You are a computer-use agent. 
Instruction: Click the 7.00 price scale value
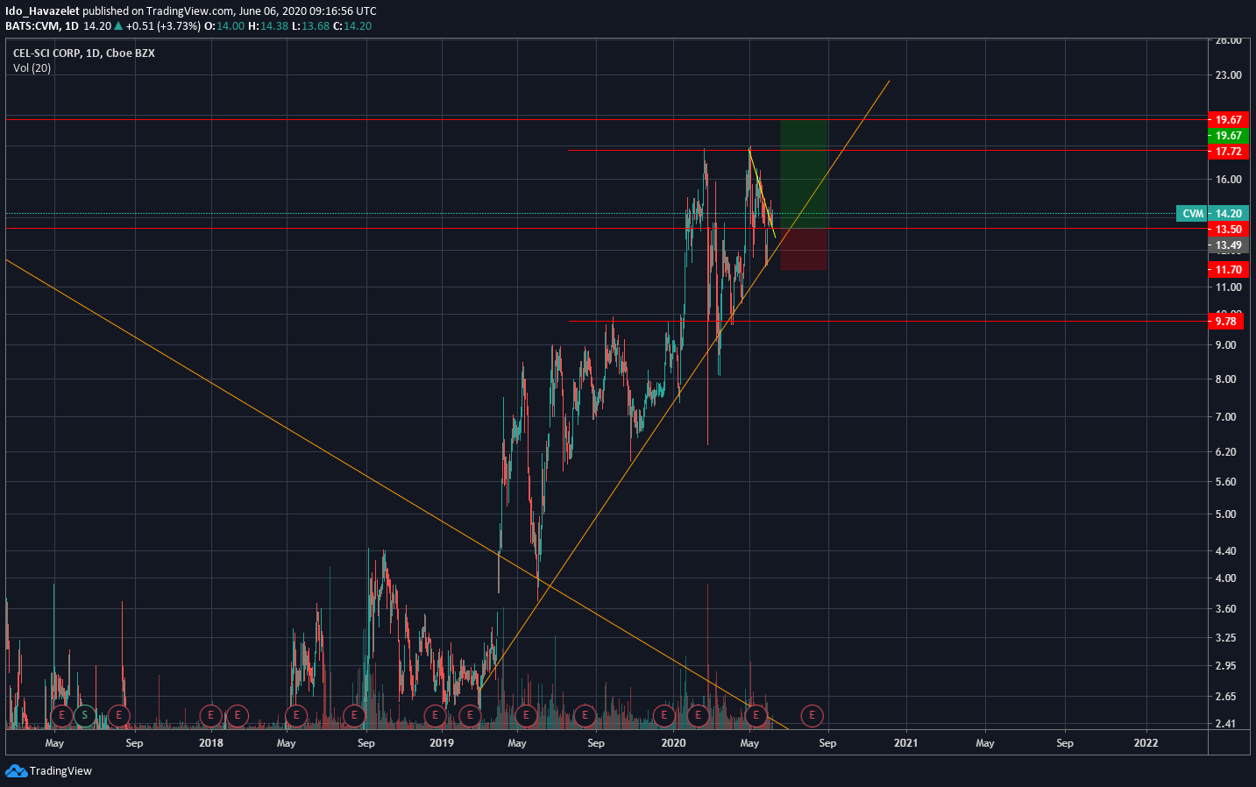(1225, 417)
